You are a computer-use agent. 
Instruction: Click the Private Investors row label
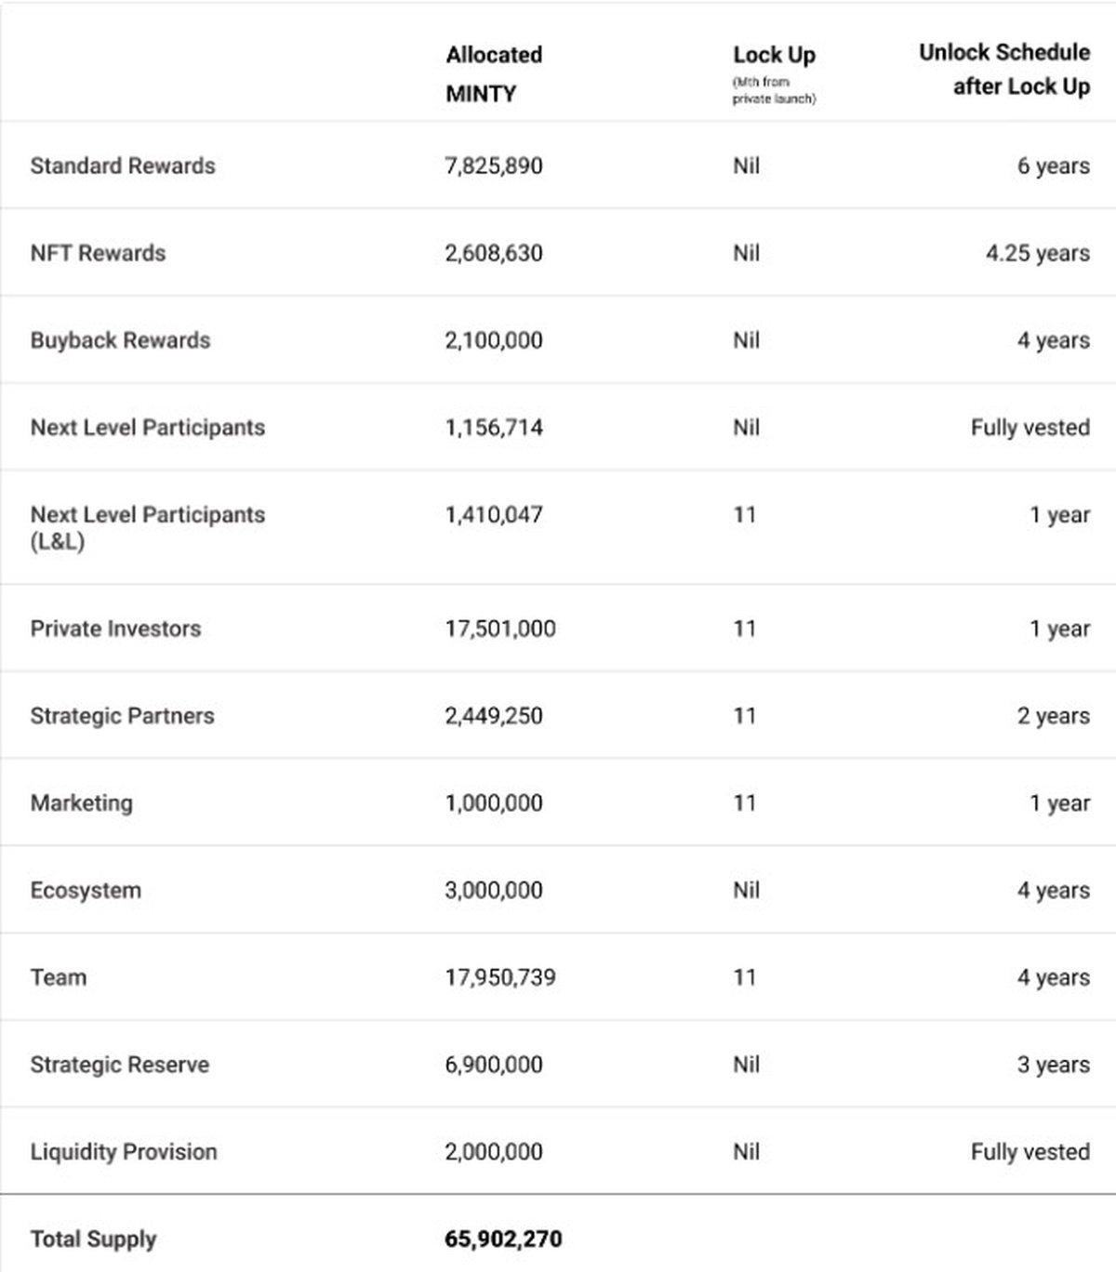[x=115, y=629]
